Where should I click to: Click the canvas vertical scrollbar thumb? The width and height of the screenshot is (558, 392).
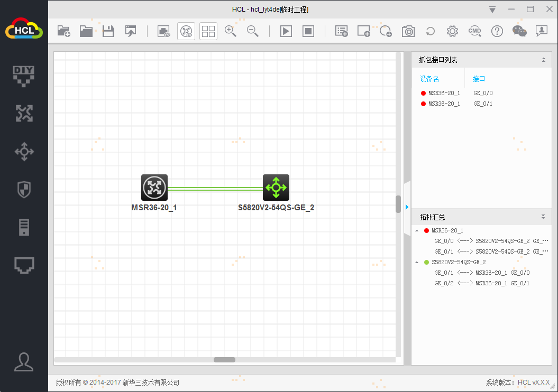pyautogui.click(x=398, y=204)
